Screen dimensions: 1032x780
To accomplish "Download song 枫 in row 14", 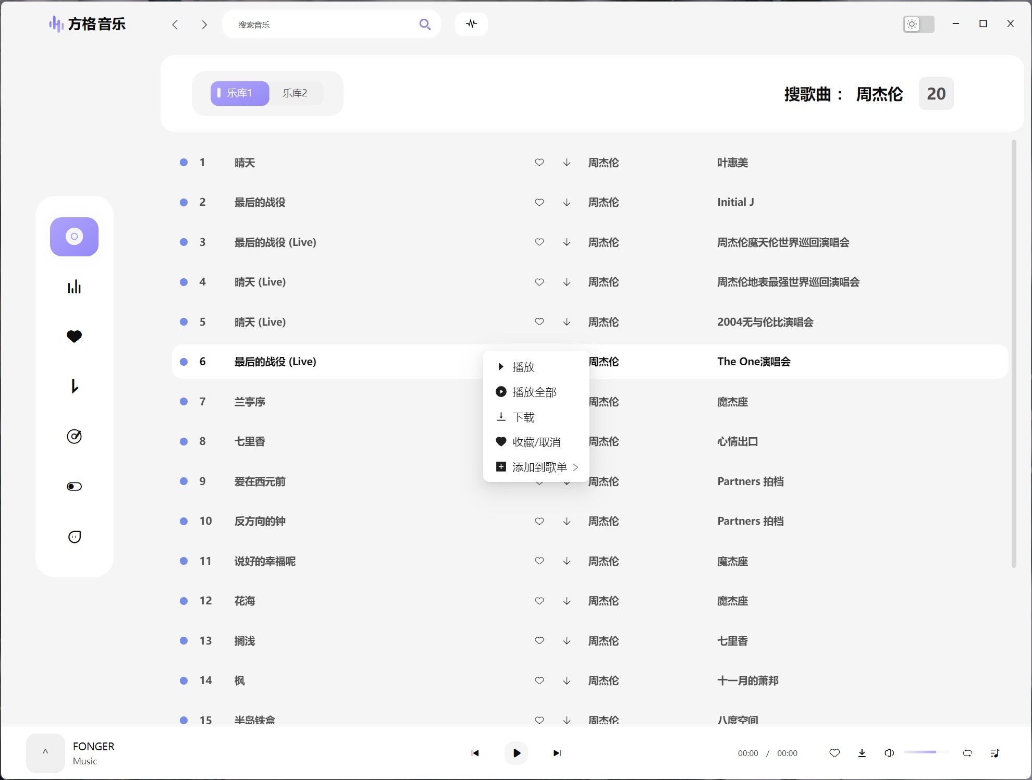I will [x=567, y=680].
